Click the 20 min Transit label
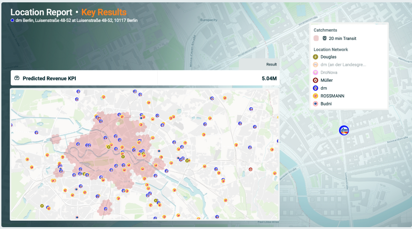 pos(343,39)
